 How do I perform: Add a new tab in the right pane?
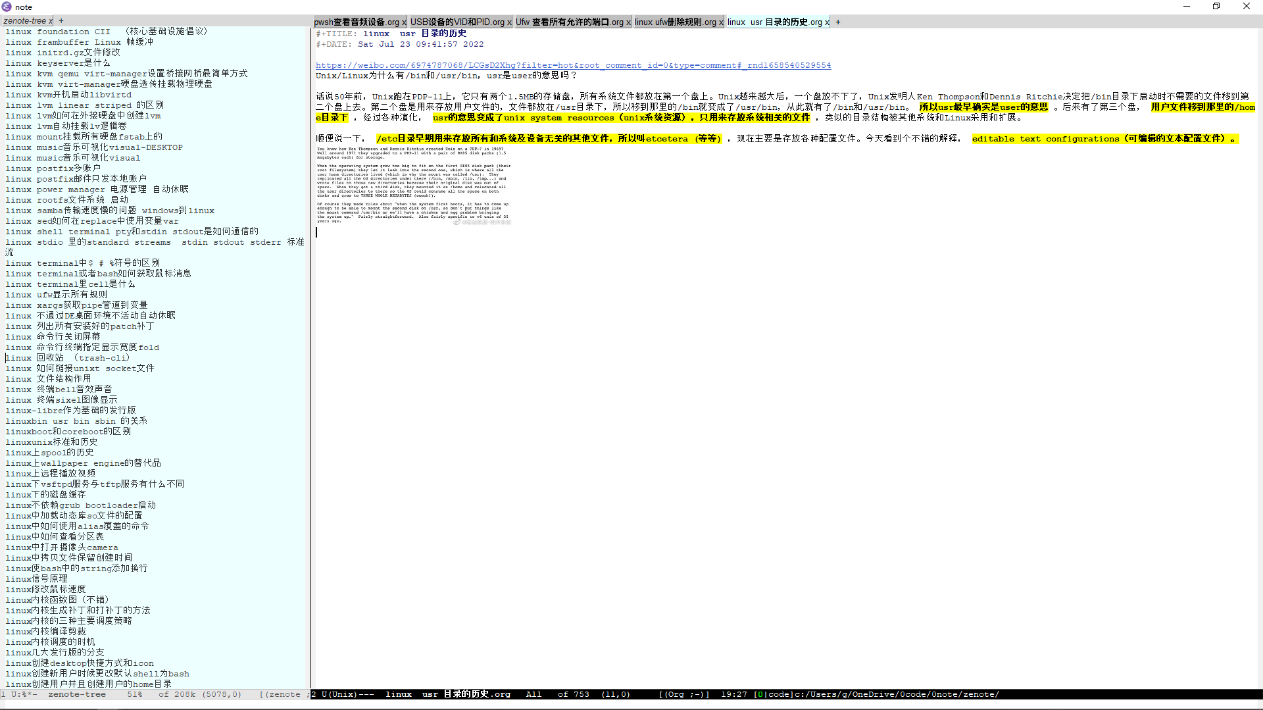pos(838,22)
